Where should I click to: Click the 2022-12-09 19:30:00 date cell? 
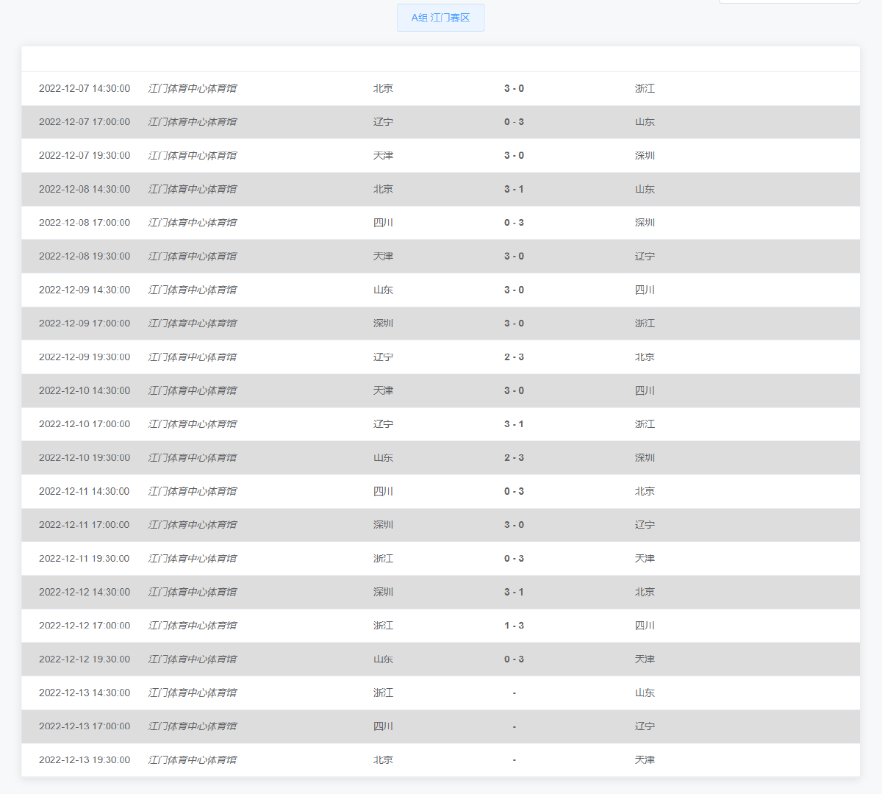[85, 357]
